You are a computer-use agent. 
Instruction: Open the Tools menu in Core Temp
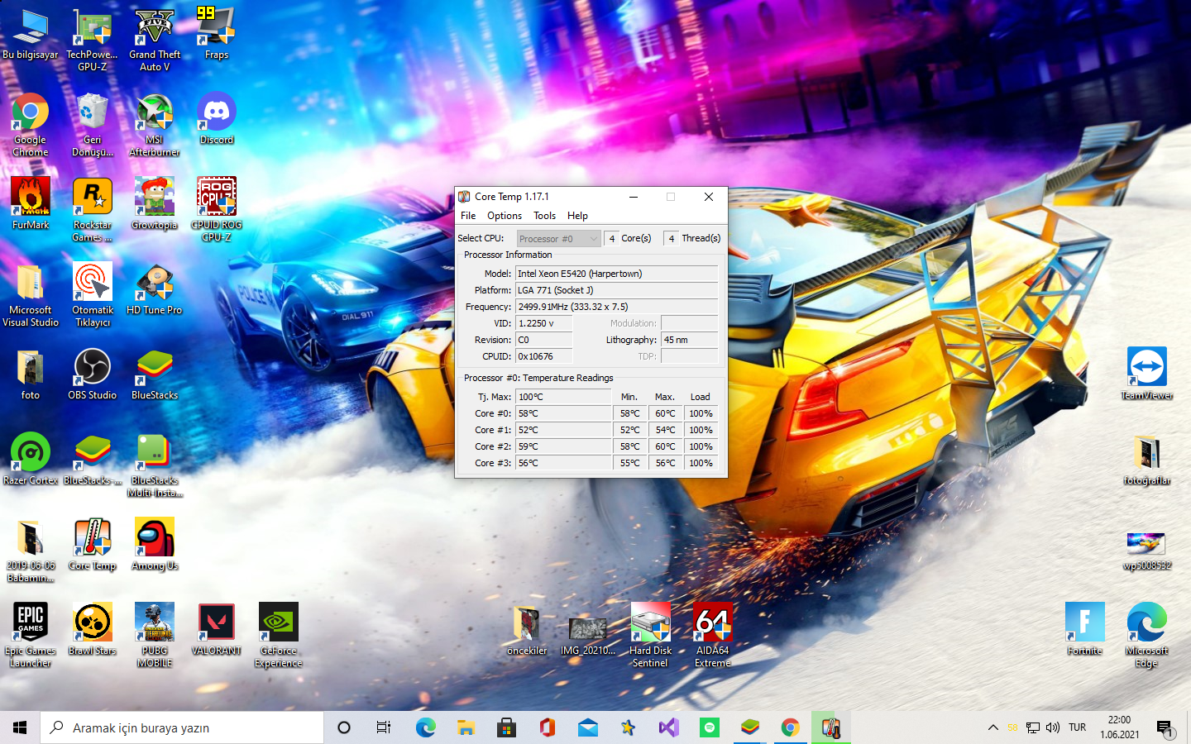(544, 216)
